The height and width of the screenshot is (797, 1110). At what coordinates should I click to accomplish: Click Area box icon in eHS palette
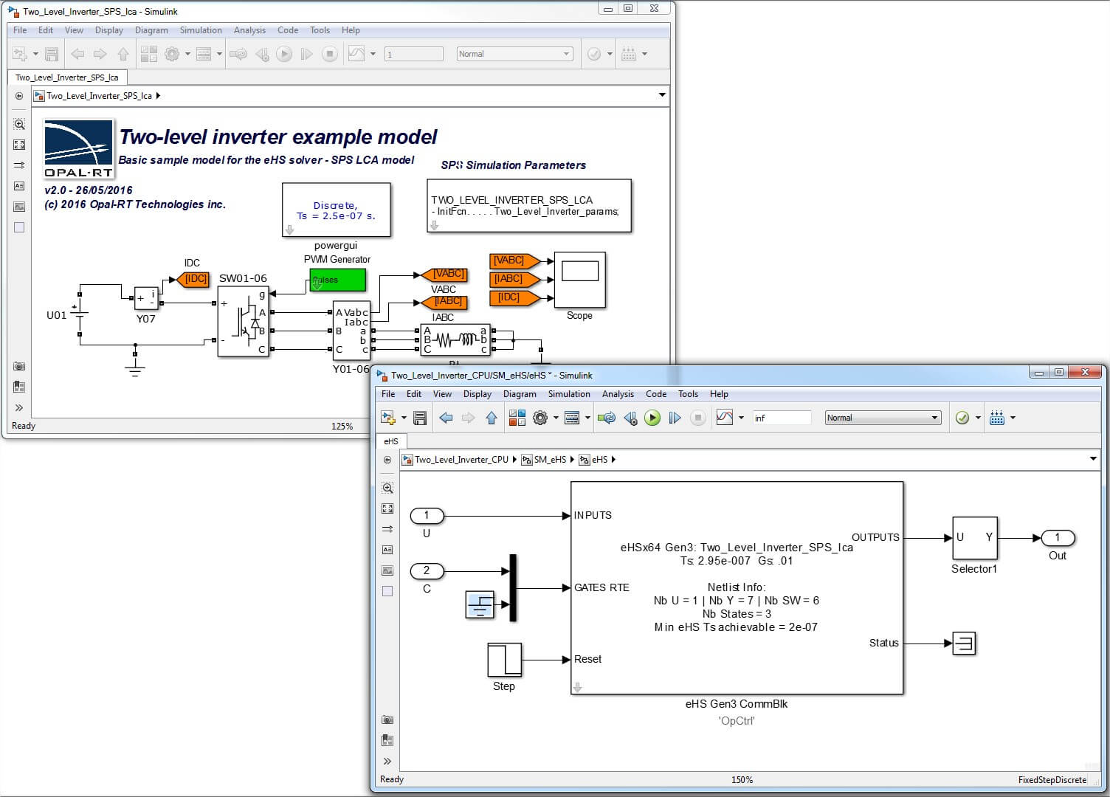point(387,591)
